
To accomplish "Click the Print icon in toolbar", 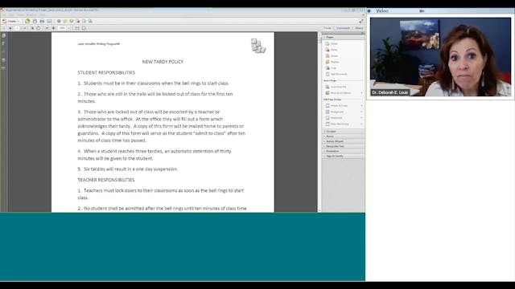I will pyautogui.click(x=42, y=21).
